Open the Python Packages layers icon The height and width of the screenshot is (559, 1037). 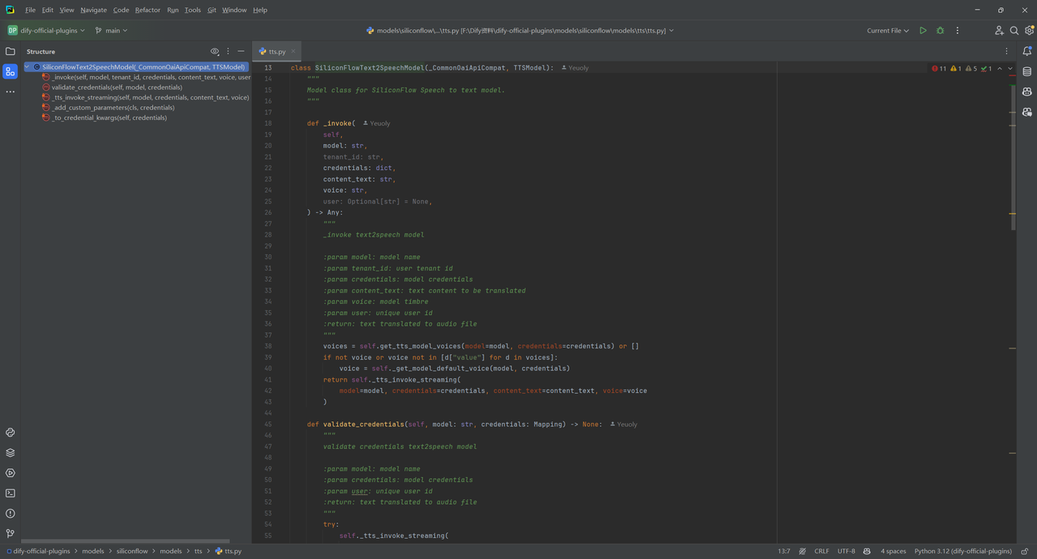point(11,453)
